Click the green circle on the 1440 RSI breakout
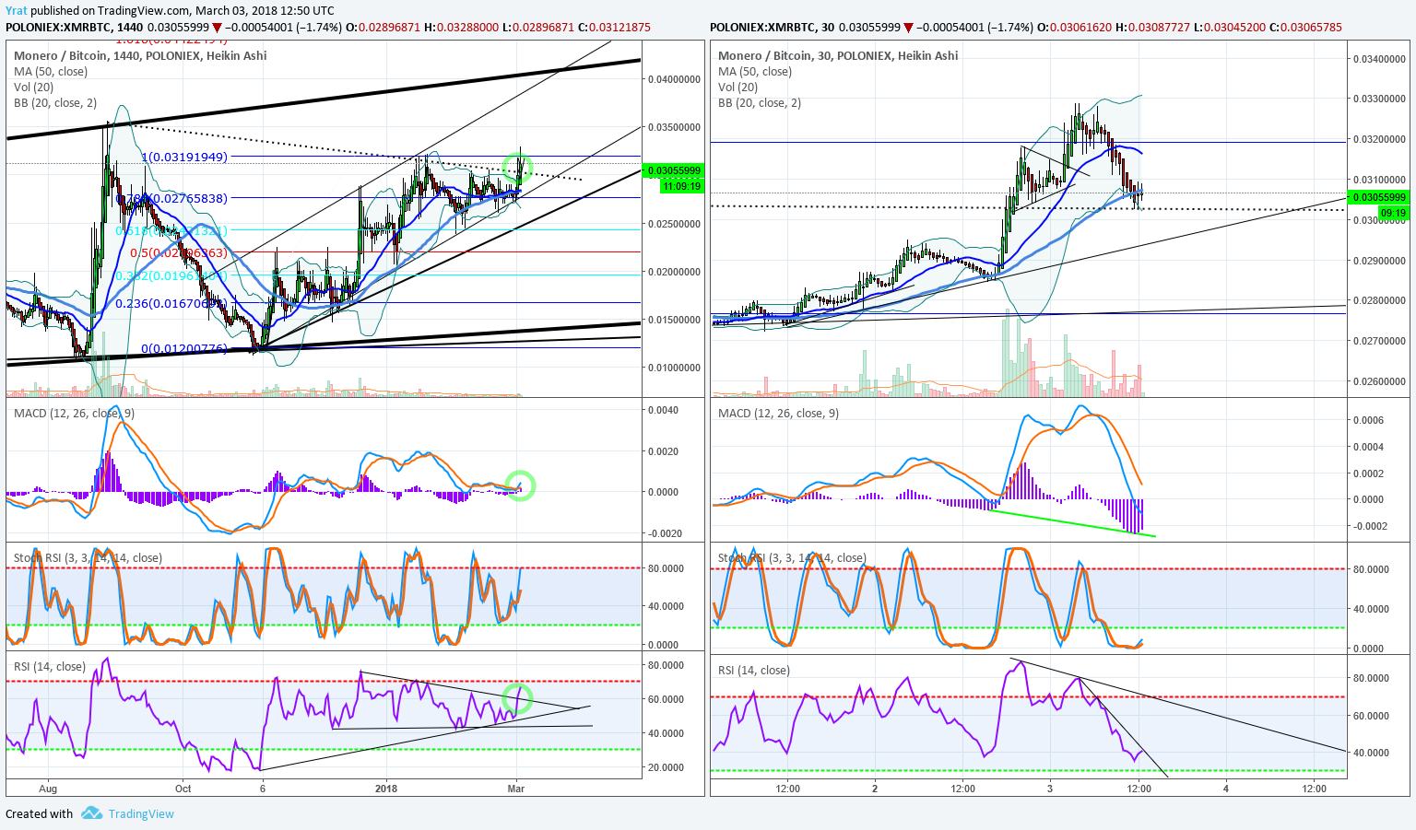Image resolution: width=1416 pixels, height=830 pixels. [517, 698]
